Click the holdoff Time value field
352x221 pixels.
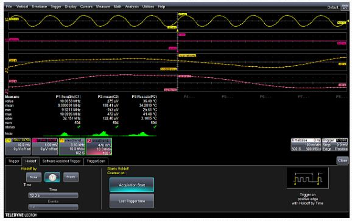click(53, 195)
